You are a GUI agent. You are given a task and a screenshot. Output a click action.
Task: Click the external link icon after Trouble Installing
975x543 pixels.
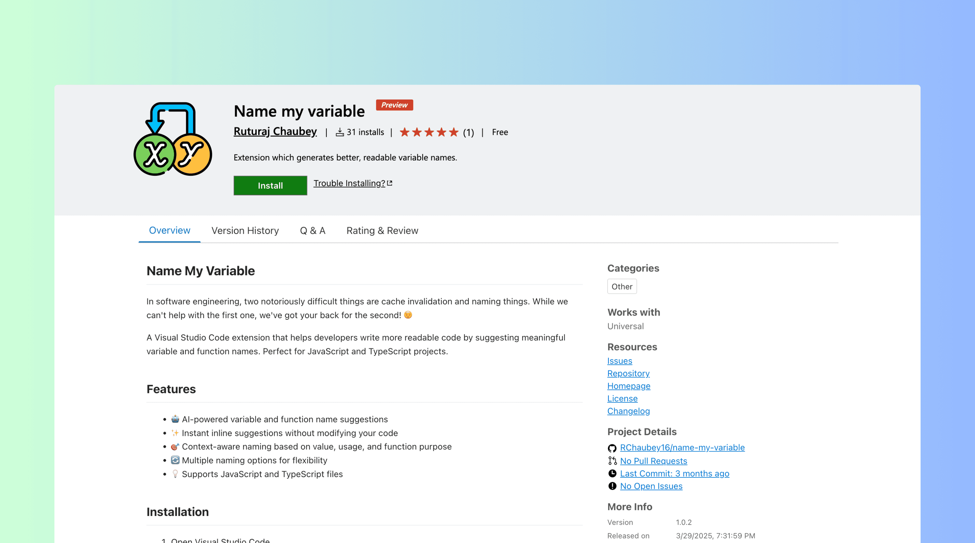[390, 183]
